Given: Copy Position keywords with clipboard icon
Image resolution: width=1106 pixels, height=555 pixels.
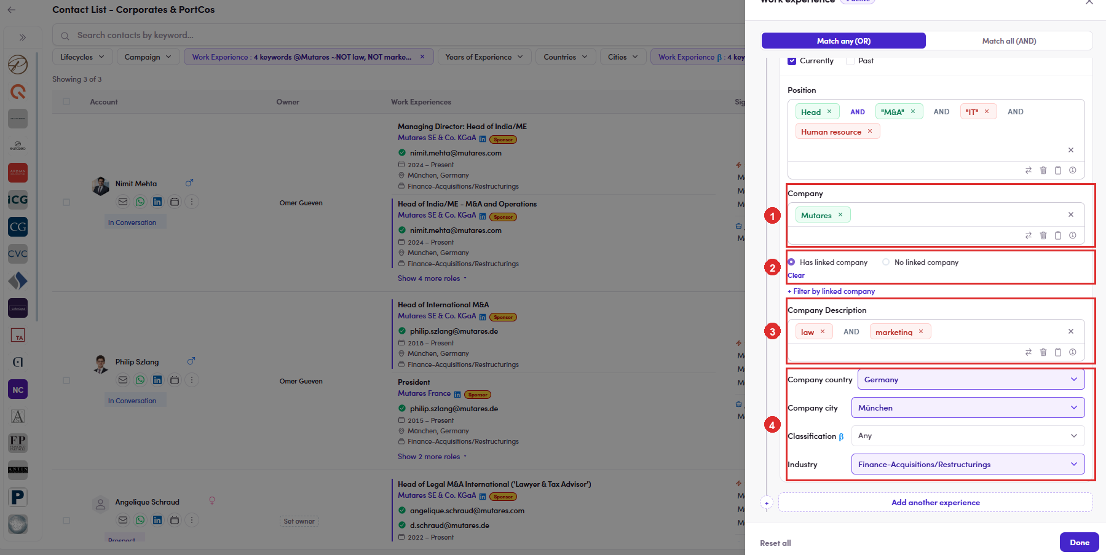Looking at the screenshot, I should [x=1058, y=170].
